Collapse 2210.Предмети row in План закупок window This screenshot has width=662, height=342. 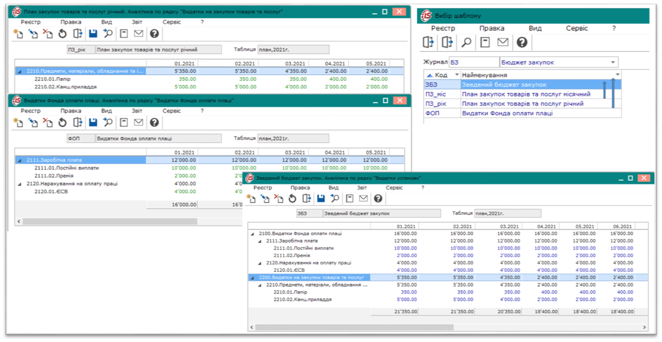point(20,72)
